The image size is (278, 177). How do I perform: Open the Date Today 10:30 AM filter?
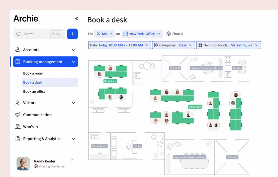(119, 45)
